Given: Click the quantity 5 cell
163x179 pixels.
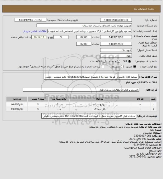Looking at the screenshot, I should 38,104.
